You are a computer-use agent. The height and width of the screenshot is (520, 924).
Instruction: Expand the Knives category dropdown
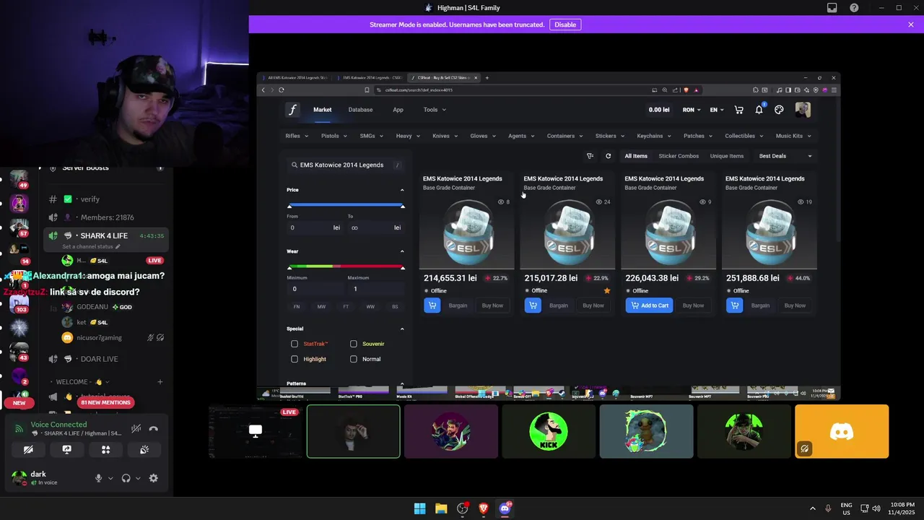pyautogui.click(x=445, y=136)
